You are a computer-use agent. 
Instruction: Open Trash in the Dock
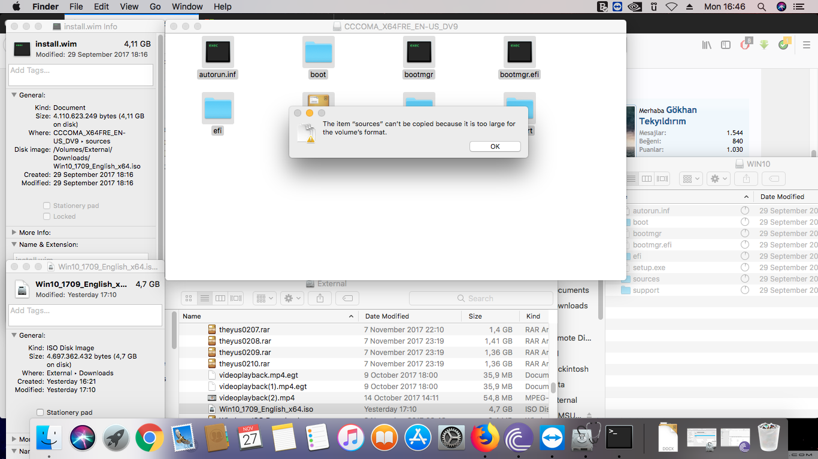coord(768,438)
